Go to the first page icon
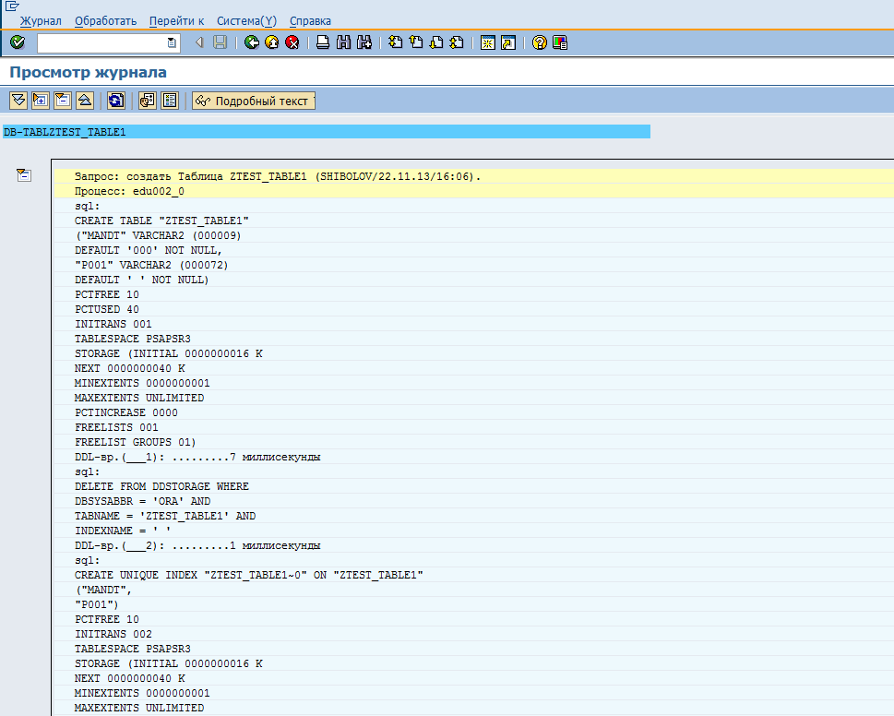The height and width of the screenshot is (716, 894). point(395,42)
